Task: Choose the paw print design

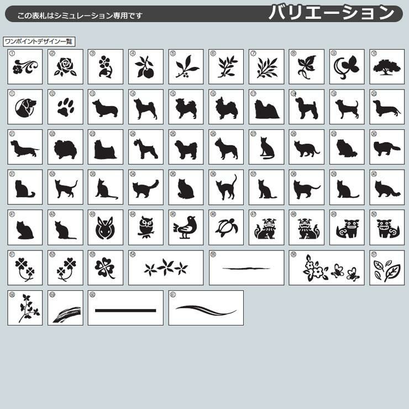Action: pyautogui.click(x=65, y=107)
